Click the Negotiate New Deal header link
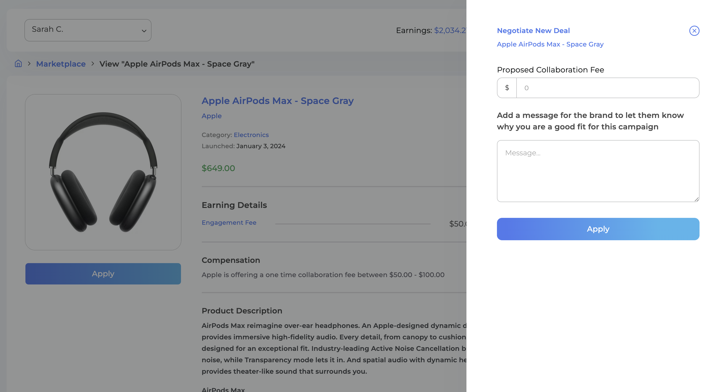The image size is (728, 392). click(x=533, y=30)
